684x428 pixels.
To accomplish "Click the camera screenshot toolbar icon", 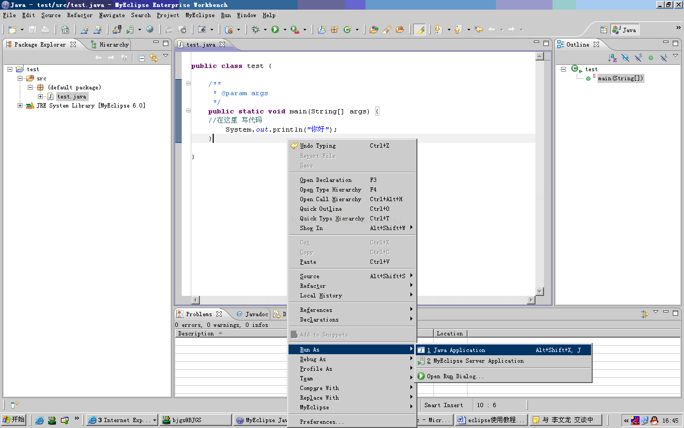I will (x=202, y=29).
